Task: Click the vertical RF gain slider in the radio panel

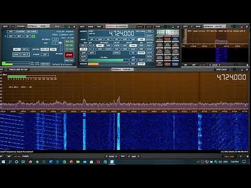Action: tap(61, 46)
